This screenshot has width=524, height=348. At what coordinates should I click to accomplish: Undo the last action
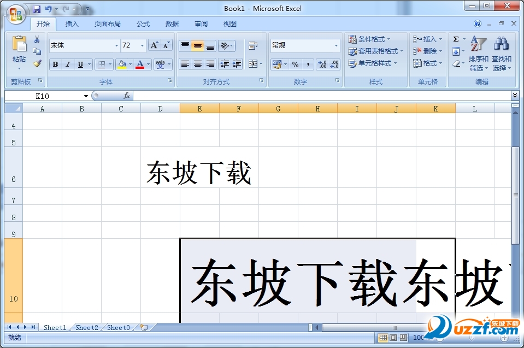click(49, 9)
